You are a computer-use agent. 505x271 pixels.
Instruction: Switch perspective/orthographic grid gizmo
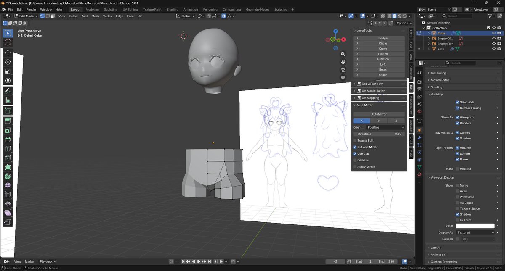343,77
